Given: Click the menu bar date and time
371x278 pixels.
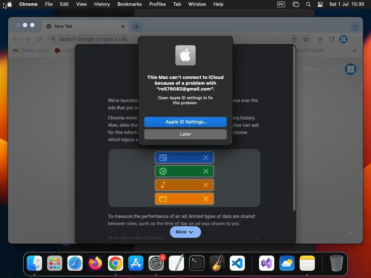Looking at the screenshot, I should [x=346, y=4].
